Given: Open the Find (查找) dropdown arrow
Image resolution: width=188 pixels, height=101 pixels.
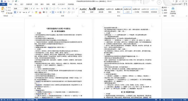Looking at the screenshot, I should [x=168, y=8].
